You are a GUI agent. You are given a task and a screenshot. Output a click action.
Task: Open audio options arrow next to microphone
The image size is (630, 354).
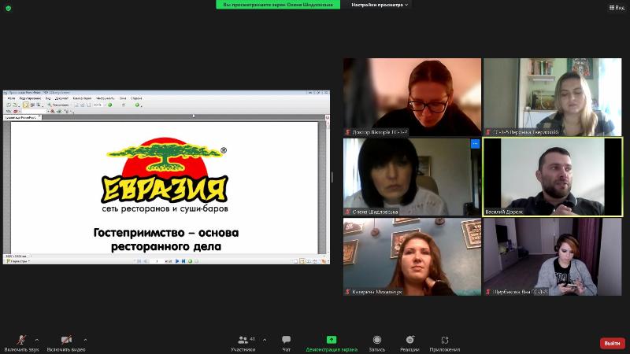point(37,340)
